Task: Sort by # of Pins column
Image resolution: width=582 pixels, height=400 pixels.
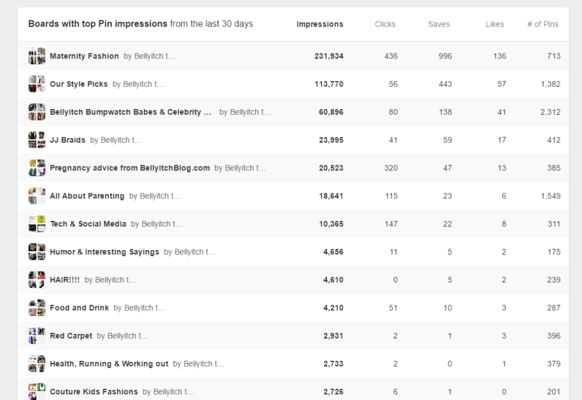Action: [543, 24]
